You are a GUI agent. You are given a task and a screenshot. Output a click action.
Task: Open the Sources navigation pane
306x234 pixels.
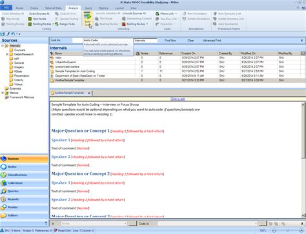point(24,159)
